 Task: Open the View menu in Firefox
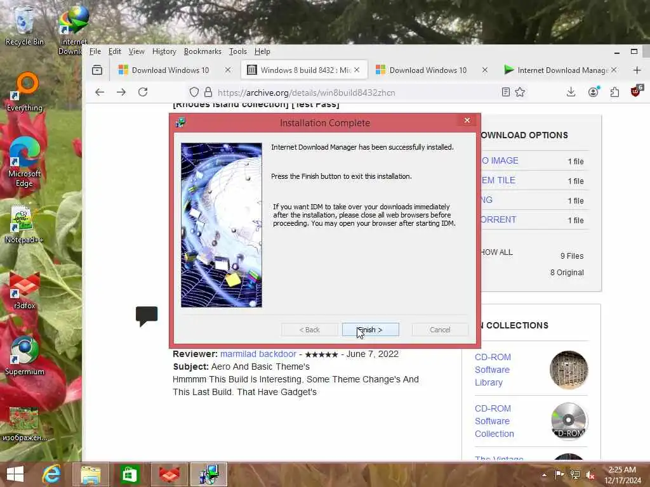(x=136, y=51)
